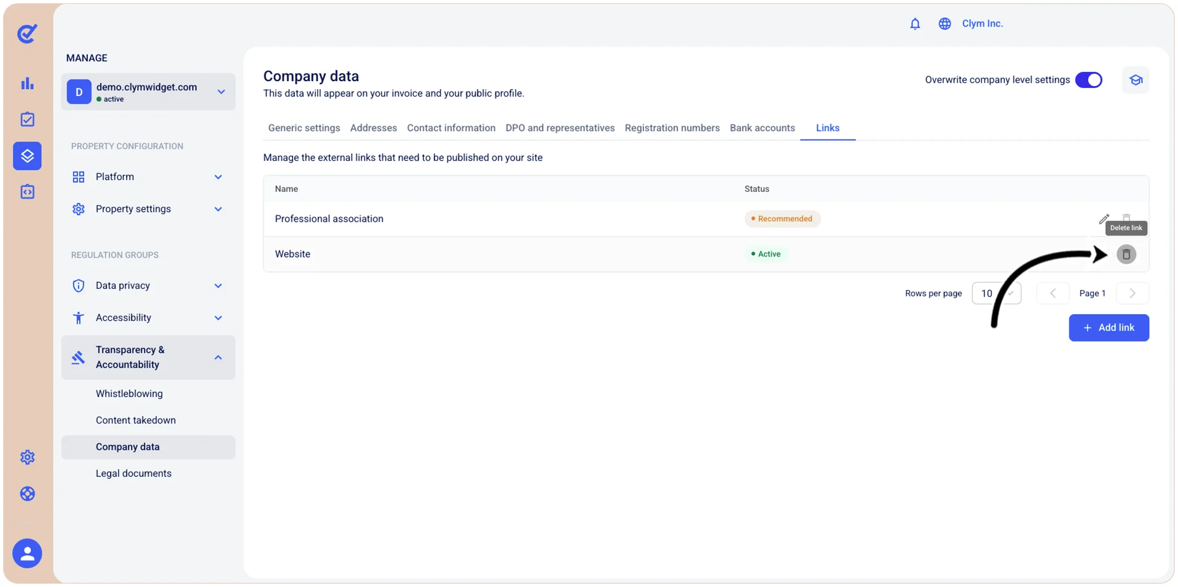Delete the Professional association link
The height and width of the screenshot is (587, 1178).
[1126, 218]
